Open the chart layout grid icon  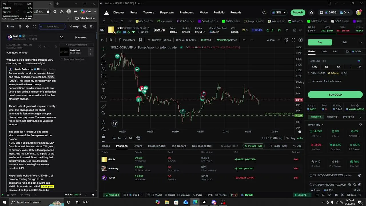(140, 40)
